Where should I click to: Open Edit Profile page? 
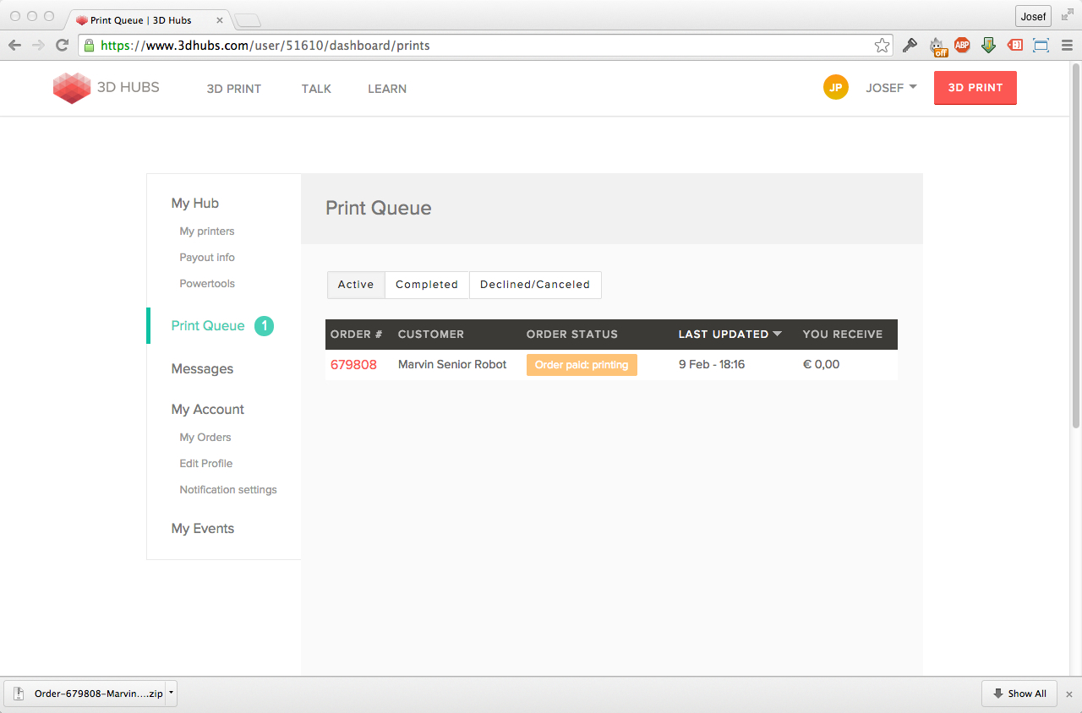206,464
